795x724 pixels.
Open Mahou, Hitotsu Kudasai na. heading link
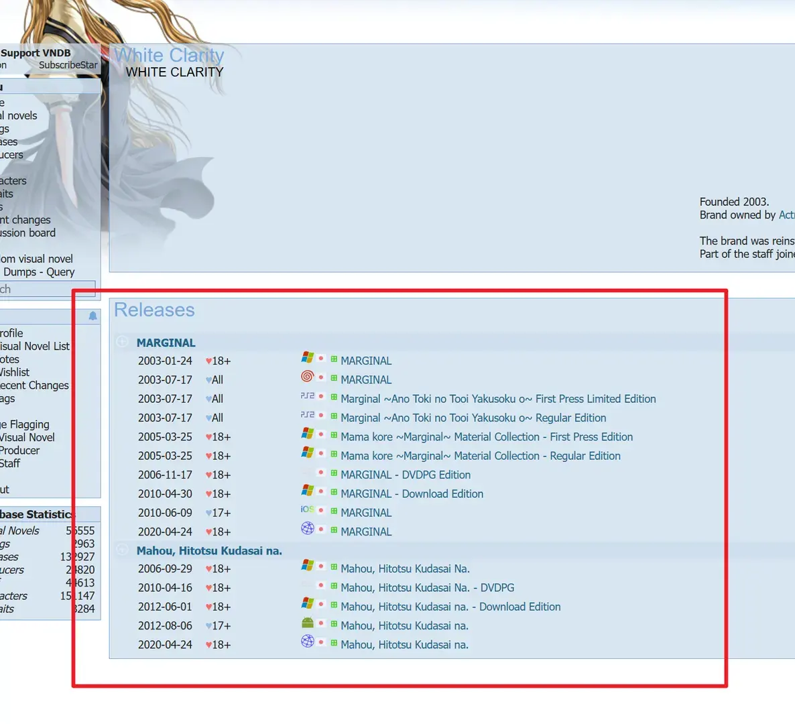point(209,550)
